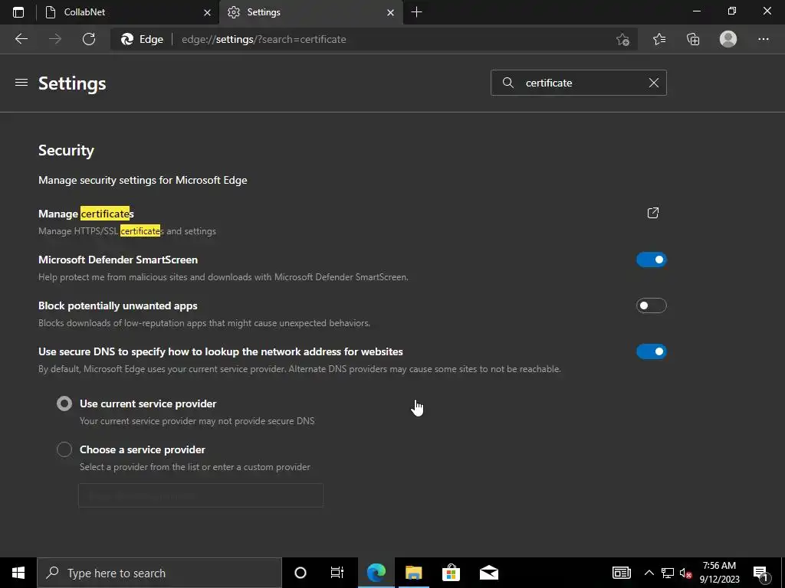Select Use current service provider
Viewport: 785px width, 588px height.
click(64, 403)
